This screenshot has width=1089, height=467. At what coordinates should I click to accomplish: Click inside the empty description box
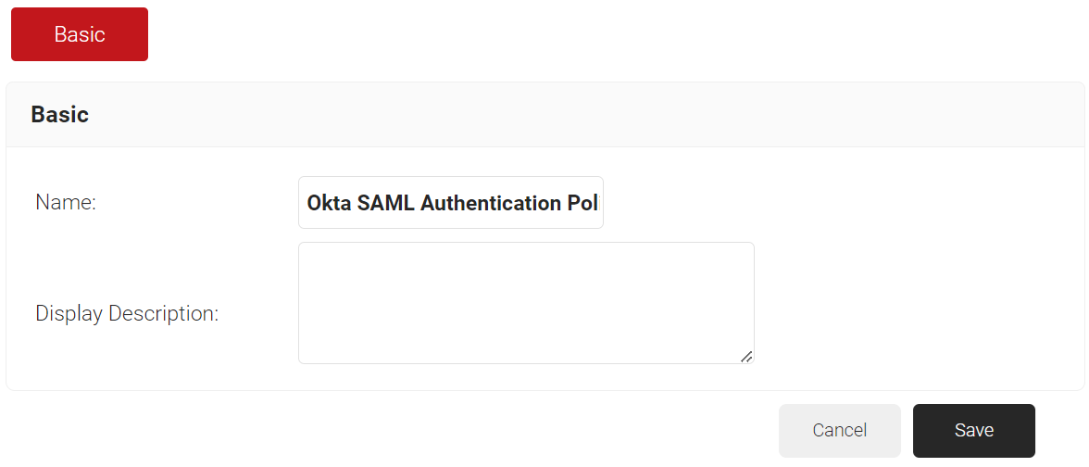coord(526,303)
